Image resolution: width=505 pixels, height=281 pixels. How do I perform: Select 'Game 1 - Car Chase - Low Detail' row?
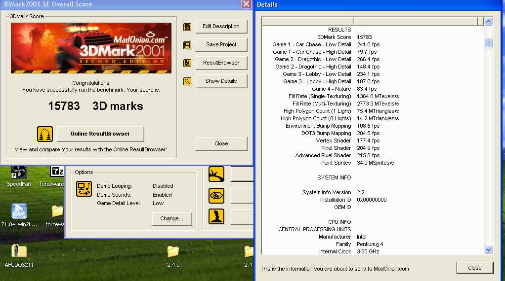(373, 45)
